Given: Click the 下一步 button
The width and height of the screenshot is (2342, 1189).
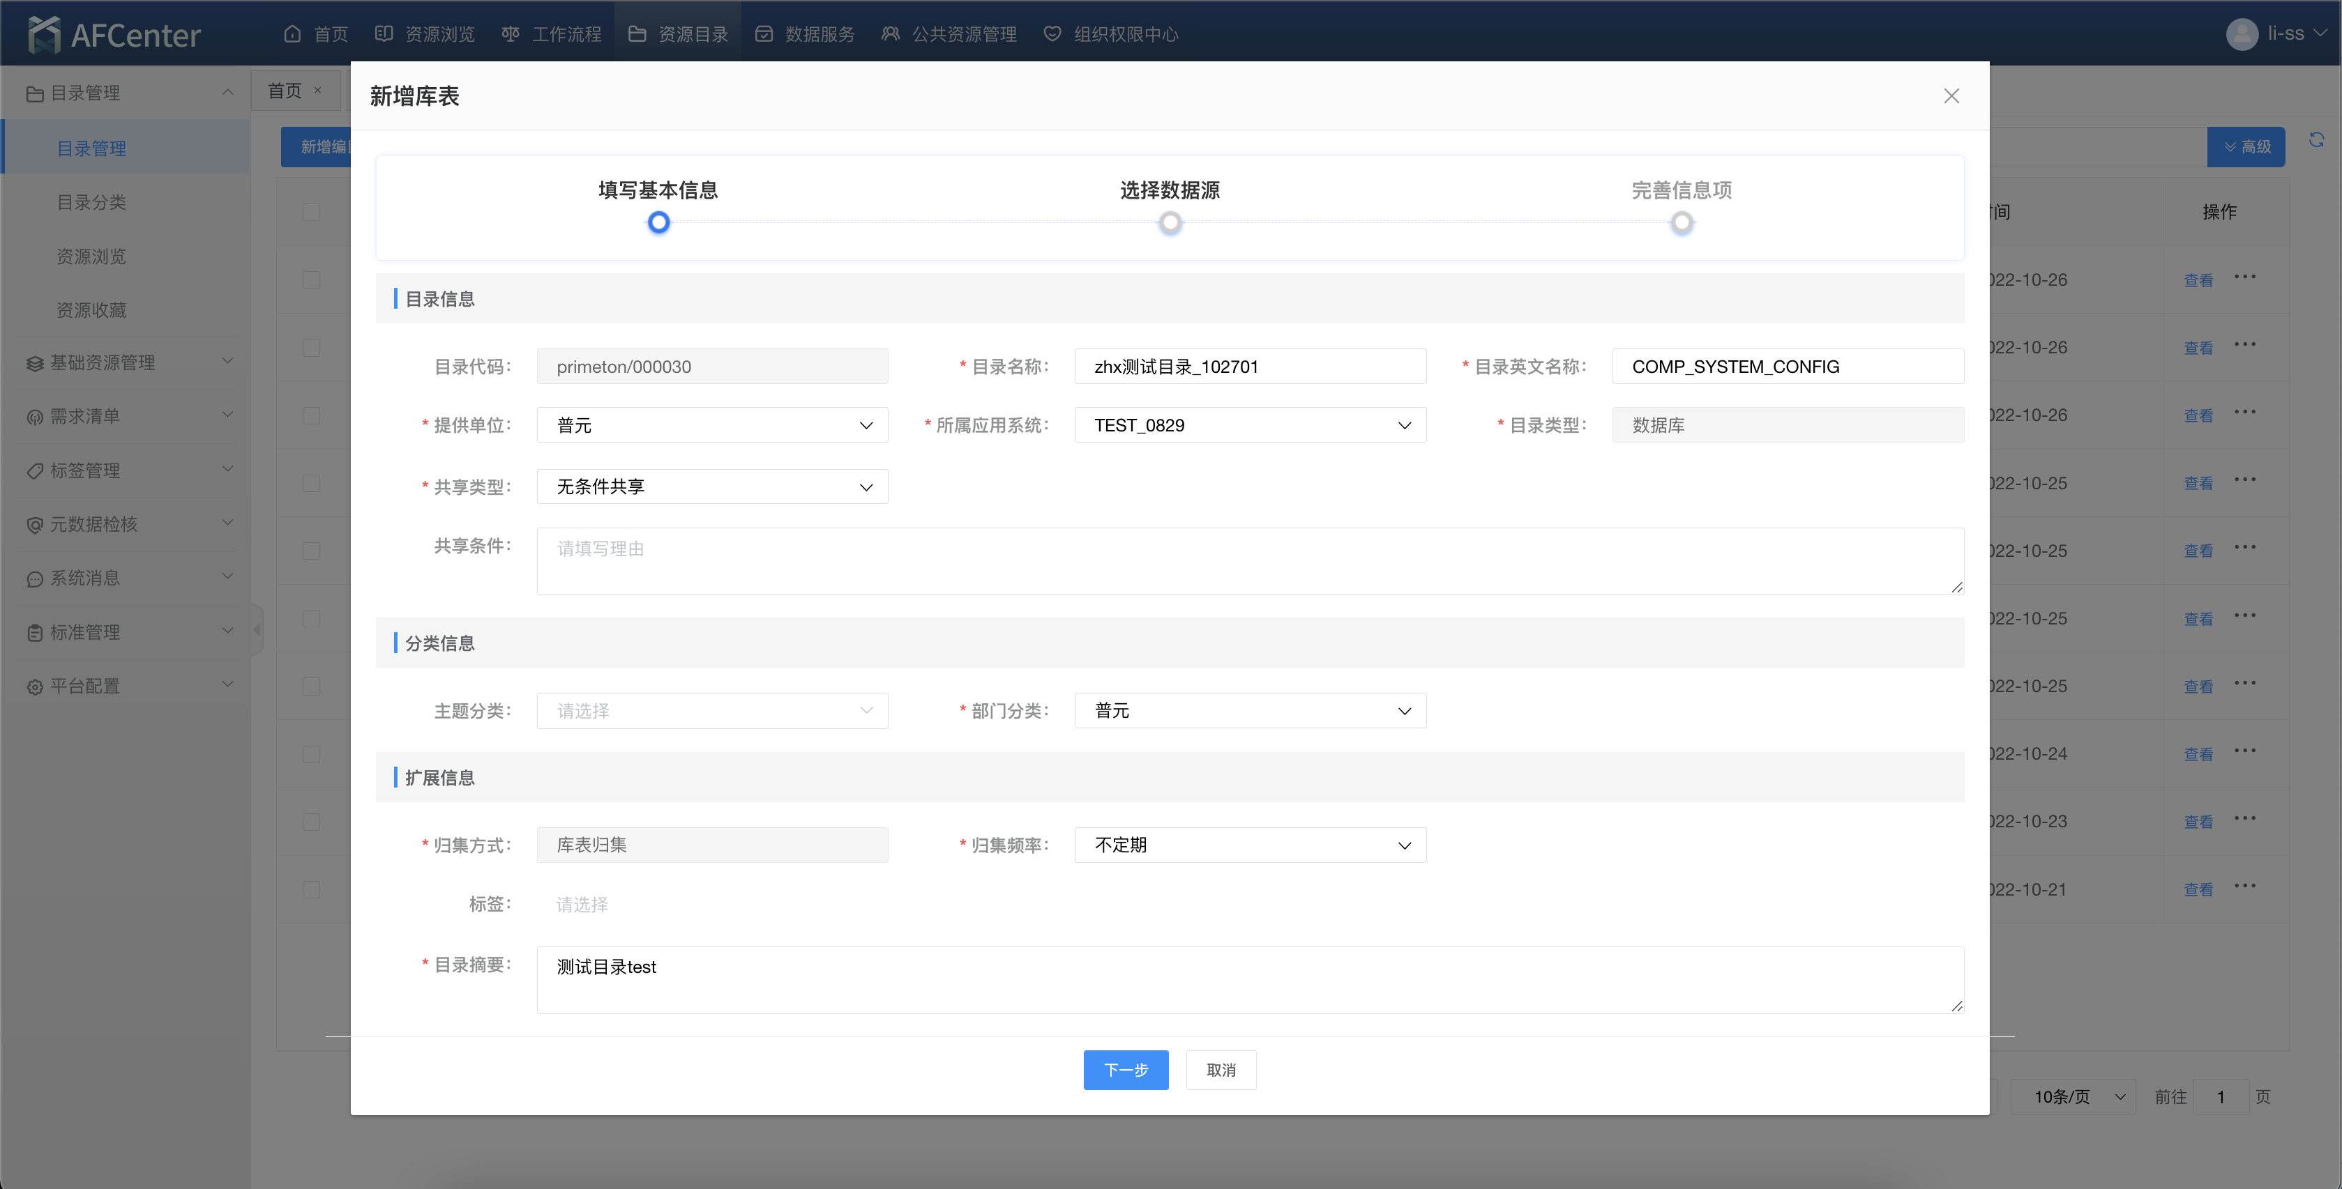Looking at the screenshot, I should coord(1126,1070).
